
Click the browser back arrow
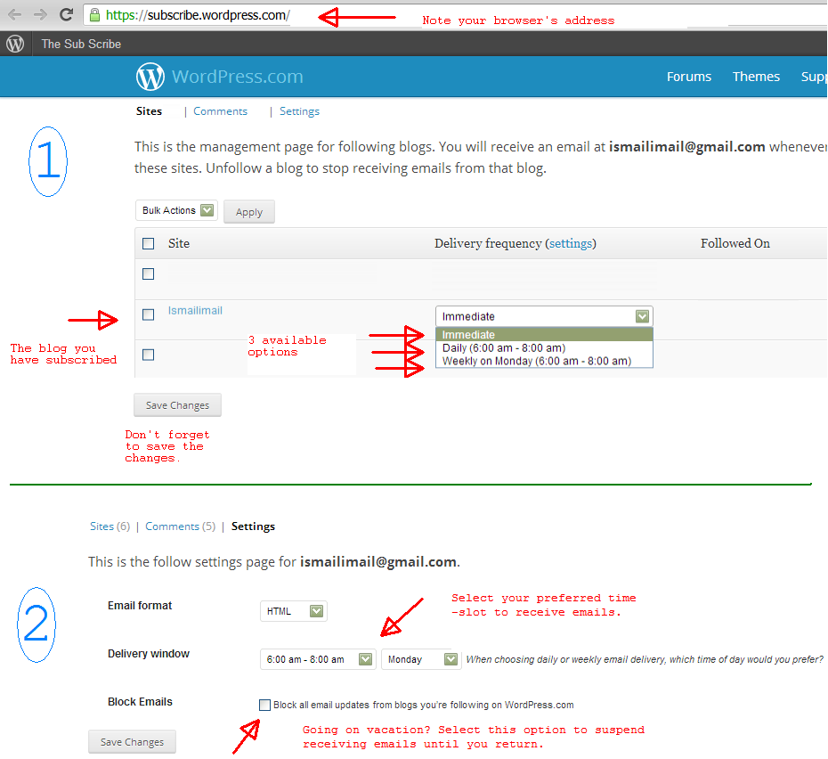(15, 15)
